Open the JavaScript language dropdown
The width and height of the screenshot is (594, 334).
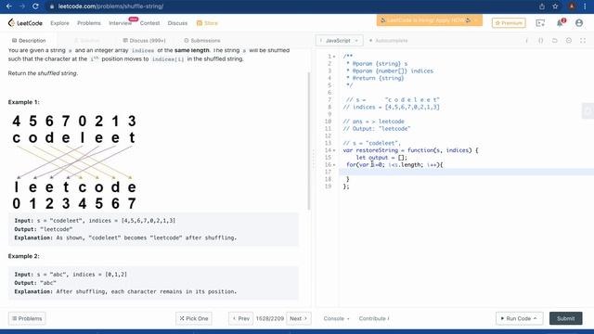[339, 41]
